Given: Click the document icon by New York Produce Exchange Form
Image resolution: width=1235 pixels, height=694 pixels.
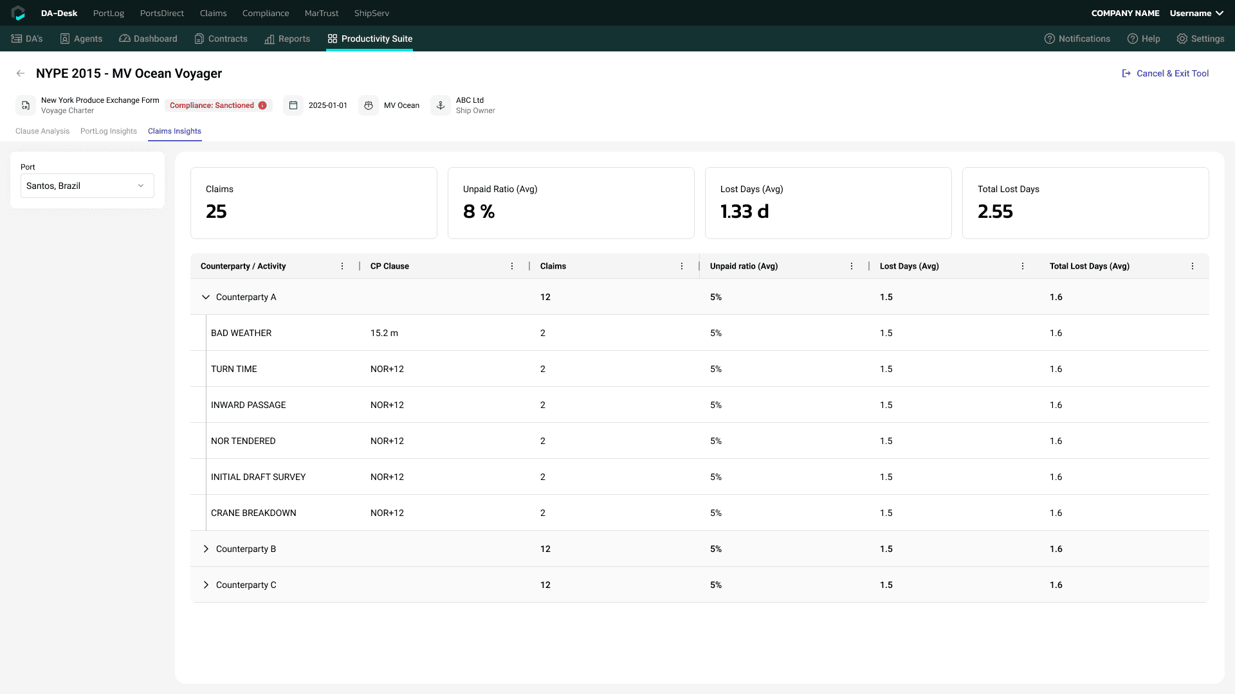Looking at the screenshot, I should click(x=26, y=105).
